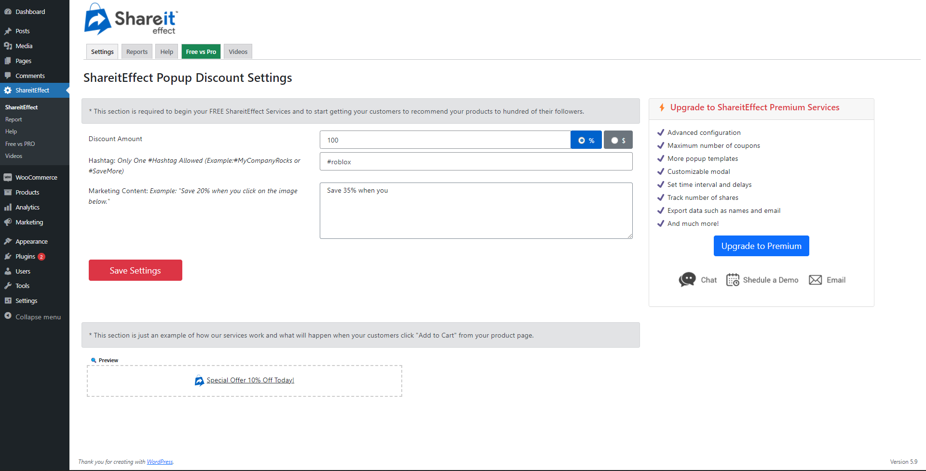
Task: Open the Special Offer 10% Off Today link
Action: 250,380
